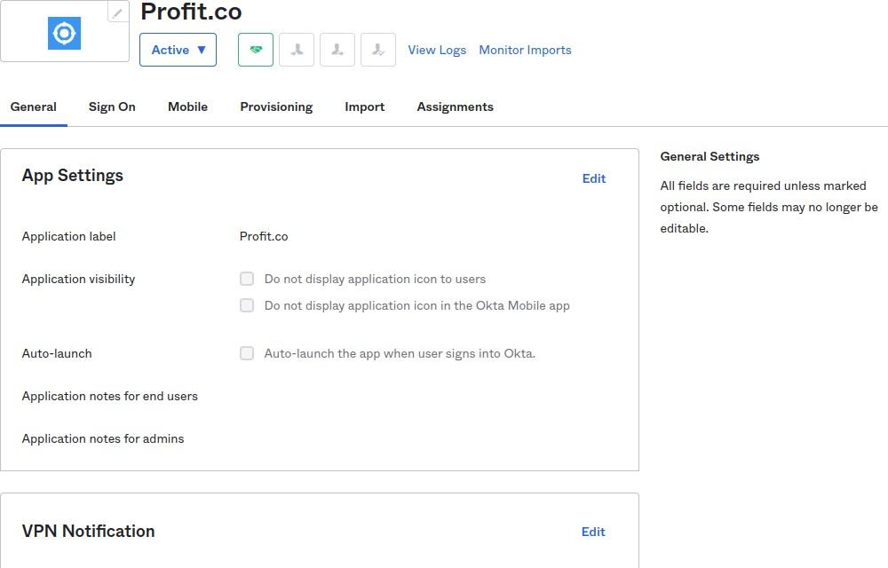Screen dimensions: 888x568
Task: Click the Profit.co app logo image
Action: [x=64, y=34]
